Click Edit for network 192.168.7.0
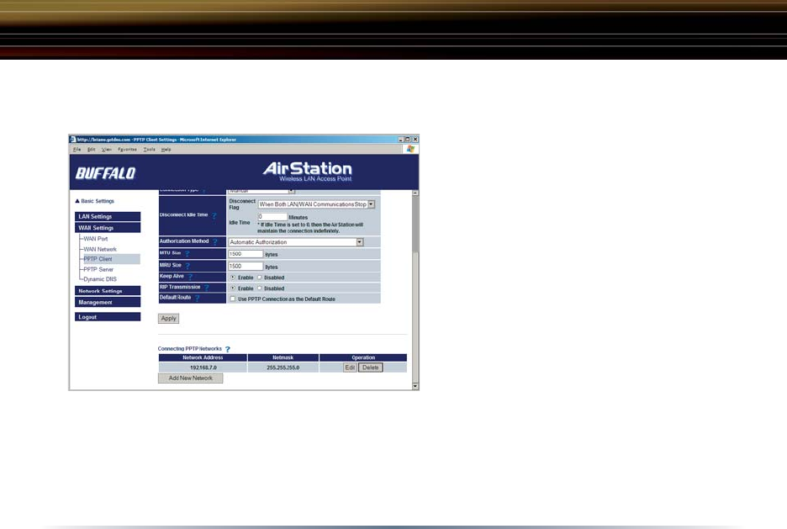 [x=350, y=368]
